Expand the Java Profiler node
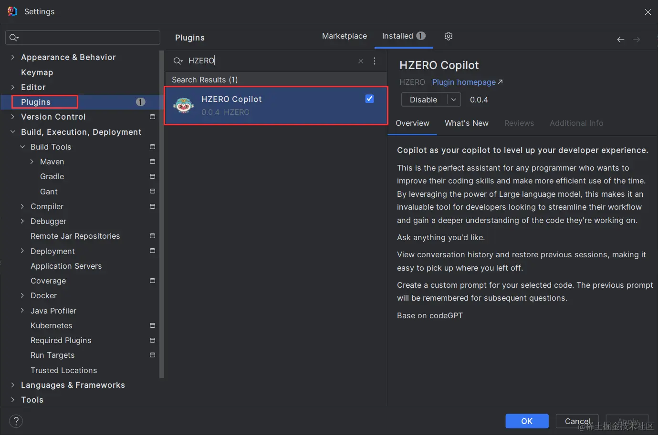Viewport: 658px width, 435px height. click(x=22, y=311)
